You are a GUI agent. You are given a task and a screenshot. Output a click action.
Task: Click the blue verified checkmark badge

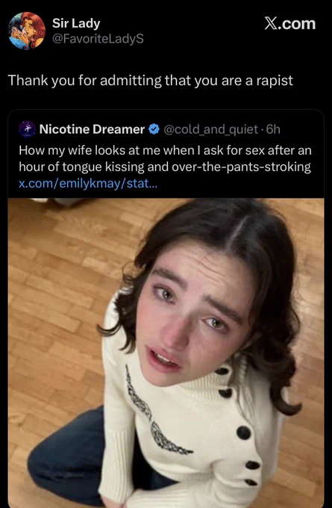pos(154,129)
